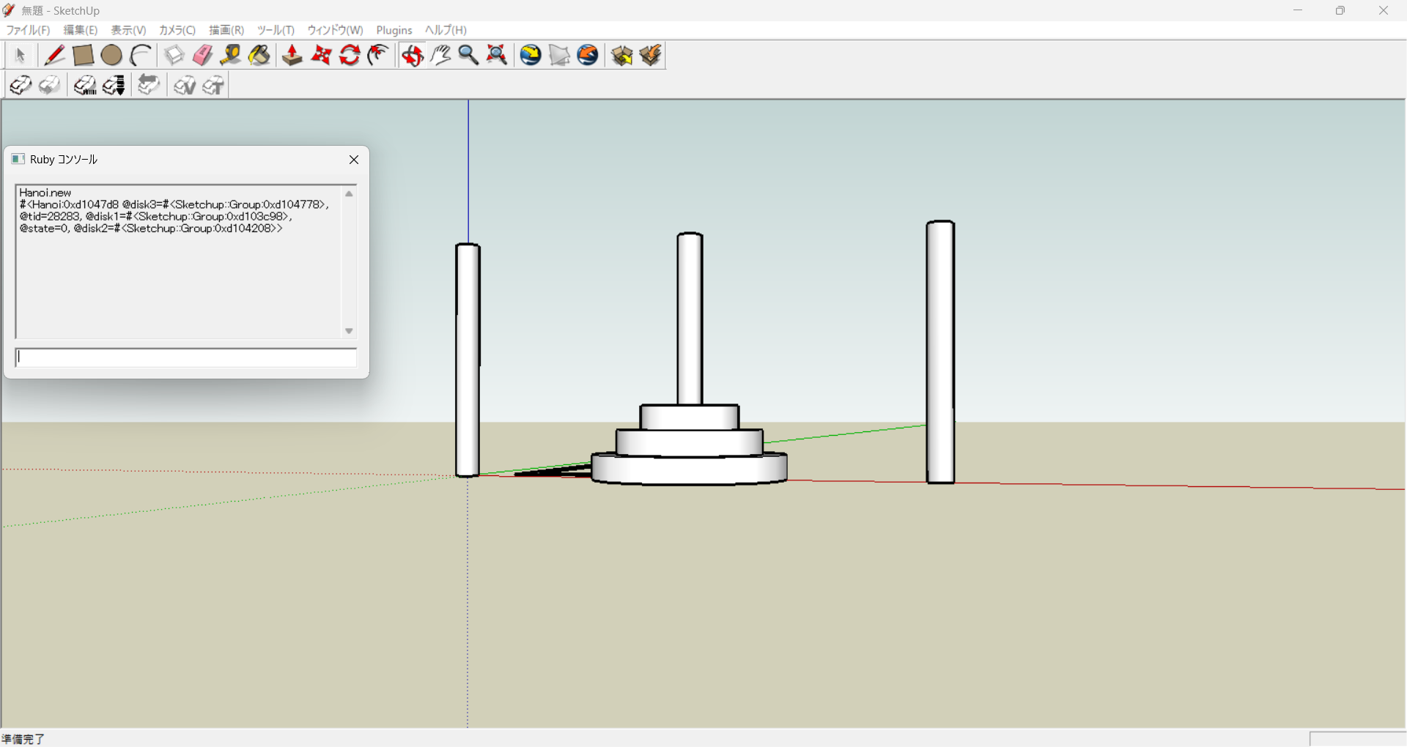This screenshot has height=747, width=1407.
Task: Click the Add Location globe icon
Action: [x=531, y=56]
